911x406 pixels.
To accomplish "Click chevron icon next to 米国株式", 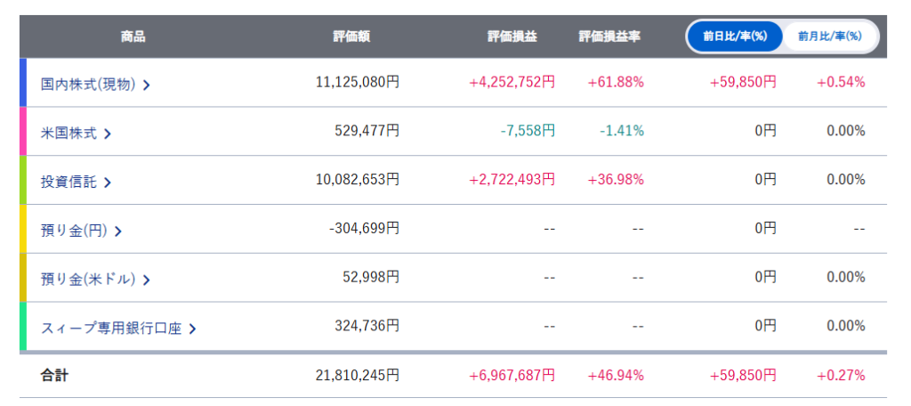I will point(108,134).
